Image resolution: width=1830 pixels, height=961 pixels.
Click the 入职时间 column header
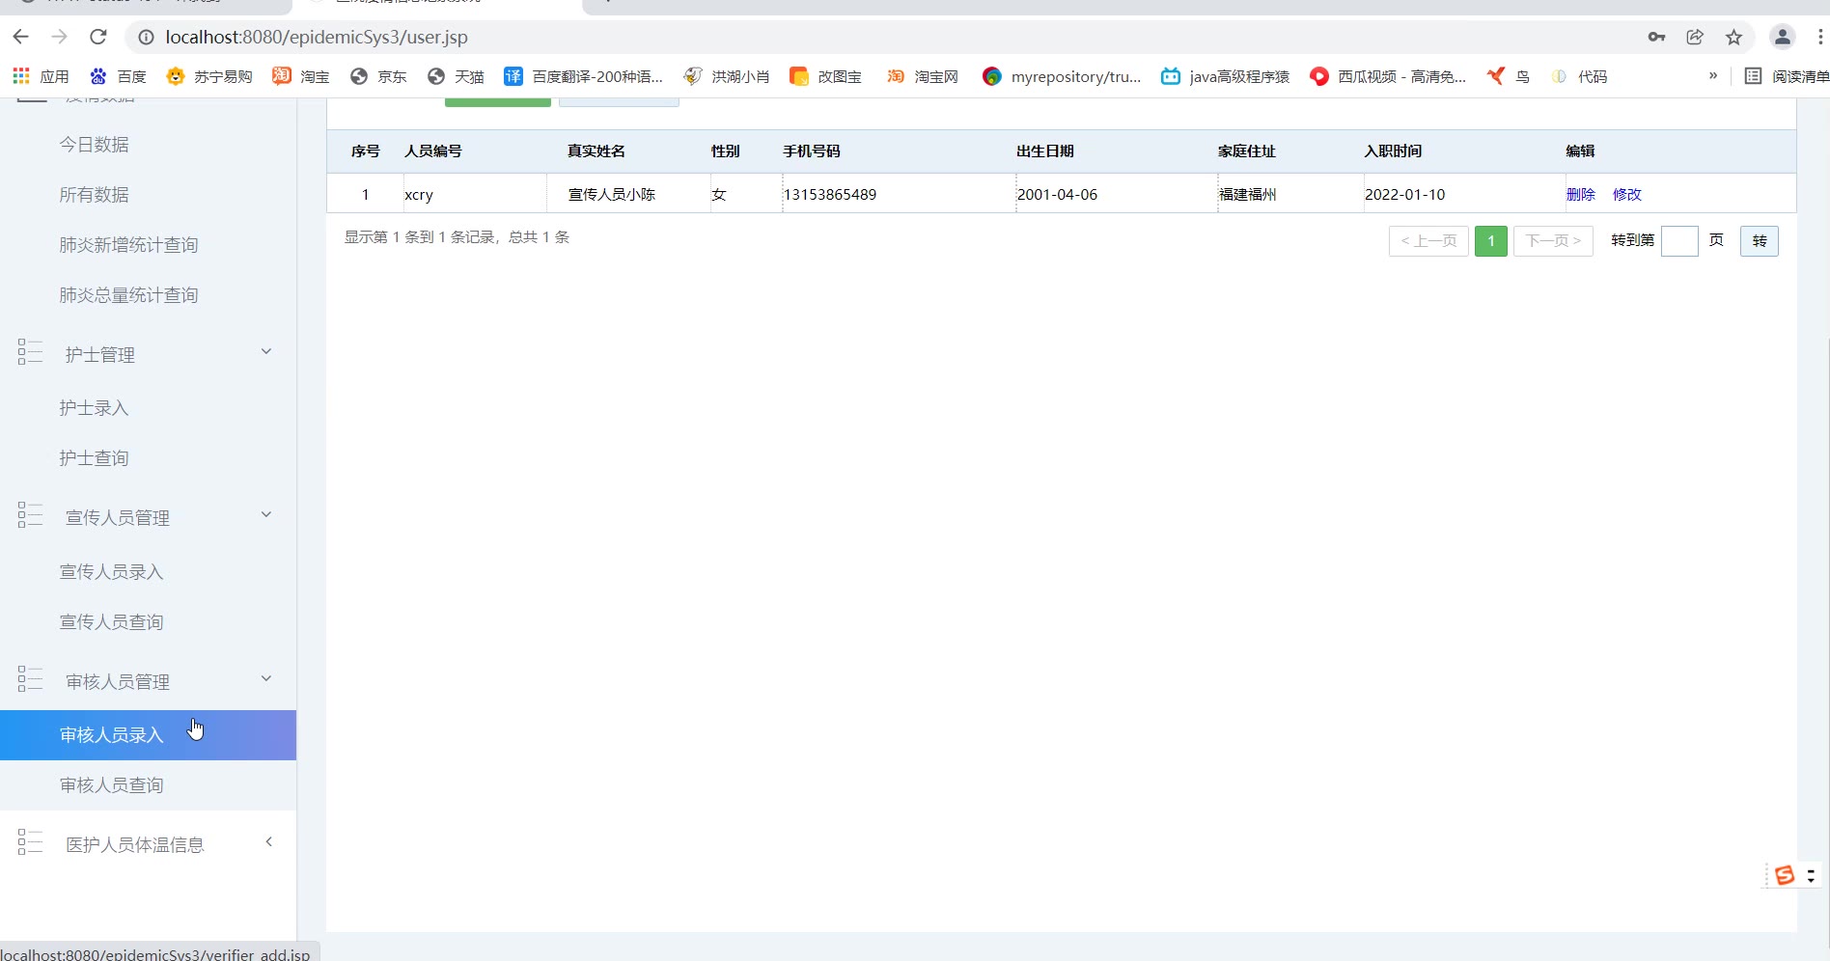[x=1393, y=151]
